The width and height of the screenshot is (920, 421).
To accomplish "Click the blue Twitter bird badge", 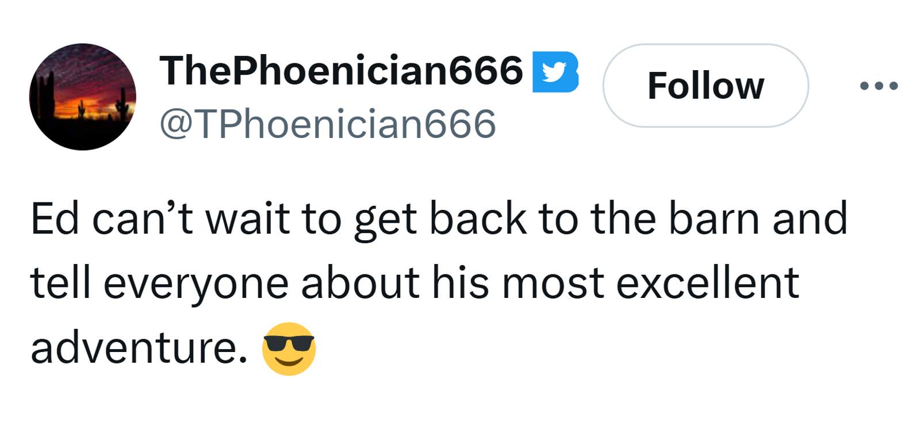I will (555, 72).
